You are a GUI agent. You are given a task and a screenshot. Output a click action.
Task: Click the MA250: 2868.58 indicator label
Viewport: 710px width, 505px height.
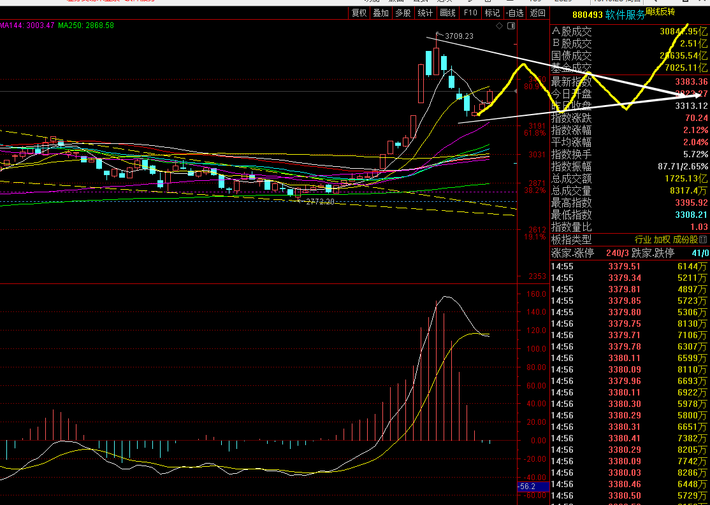click(x=86, y=25)
